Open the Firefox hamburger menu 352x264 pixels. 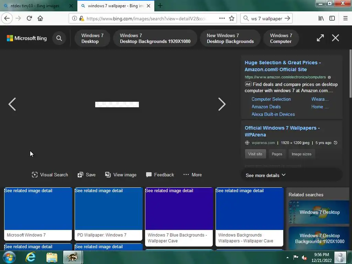pos(345,19)
